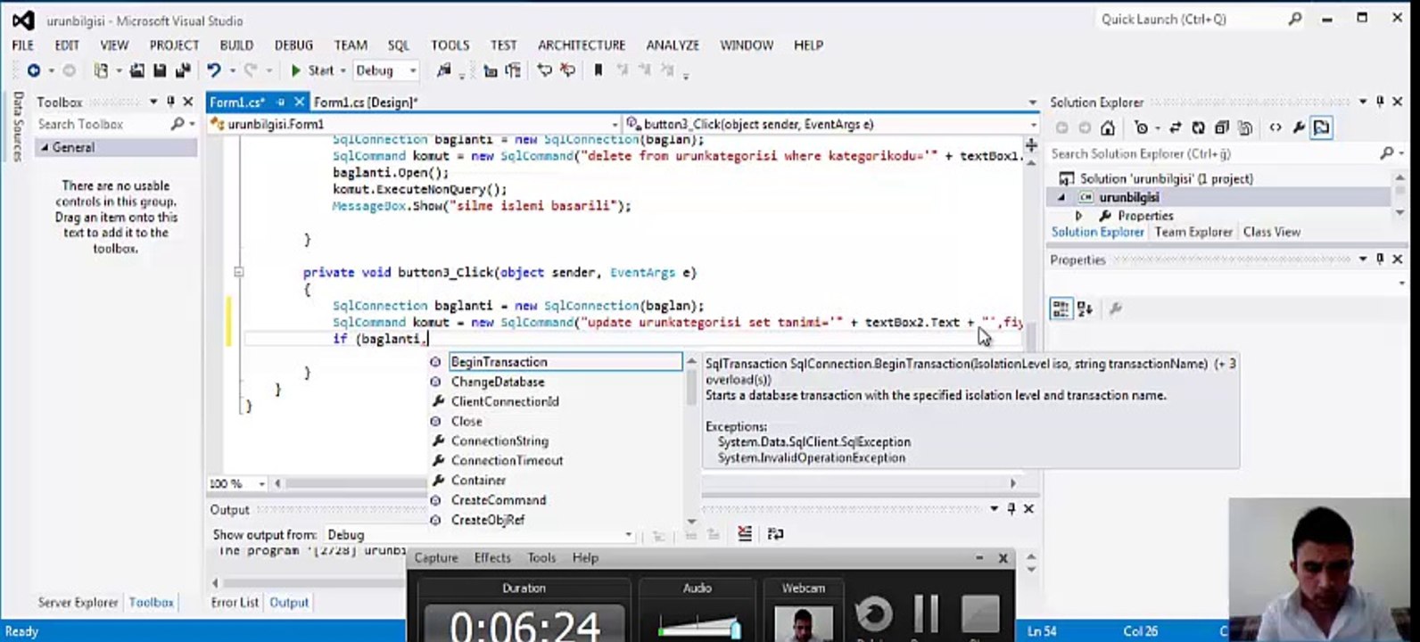This screenshot has height=642, width=1420.
Task: Switch to the Server Explorer tab
Action: (x=78, y=603)
